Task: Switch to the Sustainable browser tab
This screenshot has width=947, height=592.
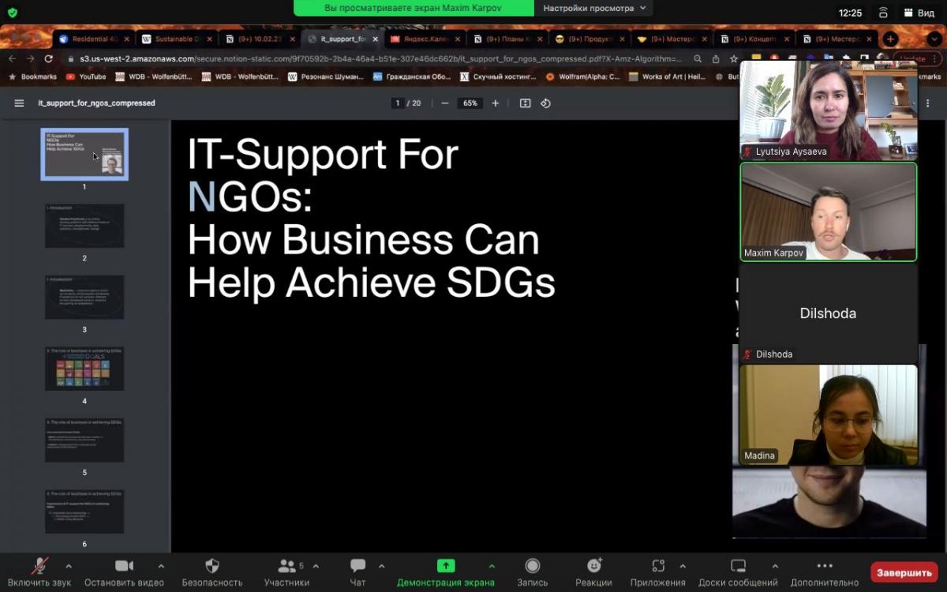Action: point(172,39)
